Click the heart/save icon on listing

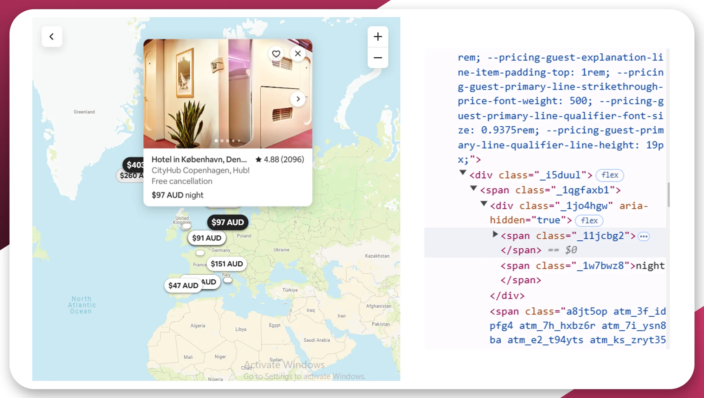tap(276, 53)
